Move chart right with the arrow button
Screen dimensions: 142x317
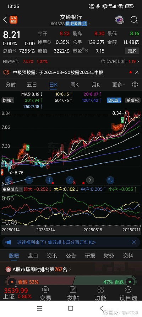pos(90,180)
